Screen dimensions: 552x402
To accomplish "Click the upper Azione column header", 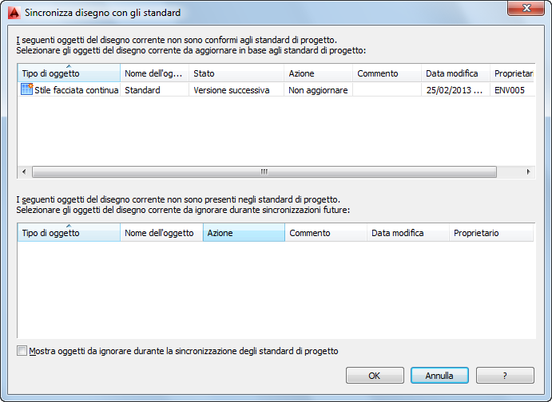I will [318, 73].
